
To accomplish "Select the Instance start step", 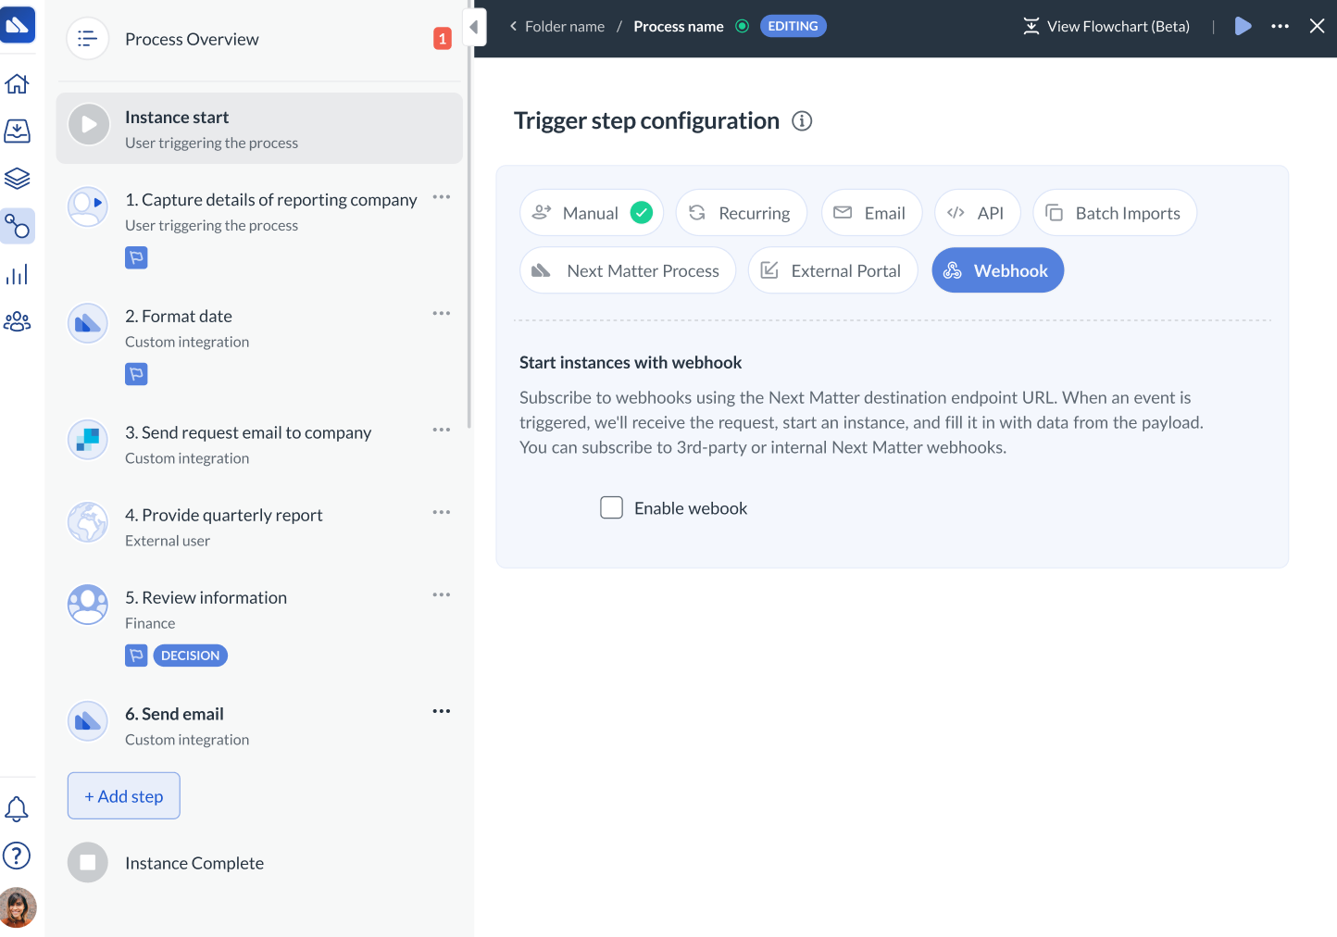I will point(259,129).
